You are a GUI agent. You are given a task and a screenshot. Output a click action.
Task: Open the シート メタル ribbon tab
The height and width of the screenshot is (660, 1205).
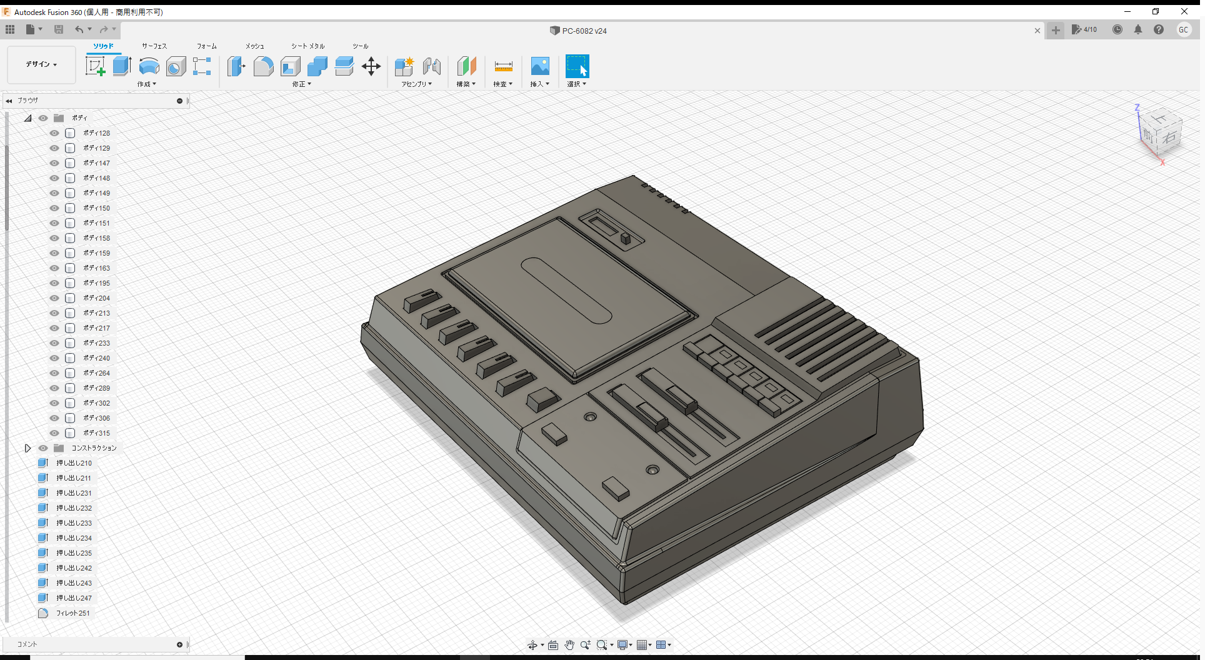coord(307,46)
